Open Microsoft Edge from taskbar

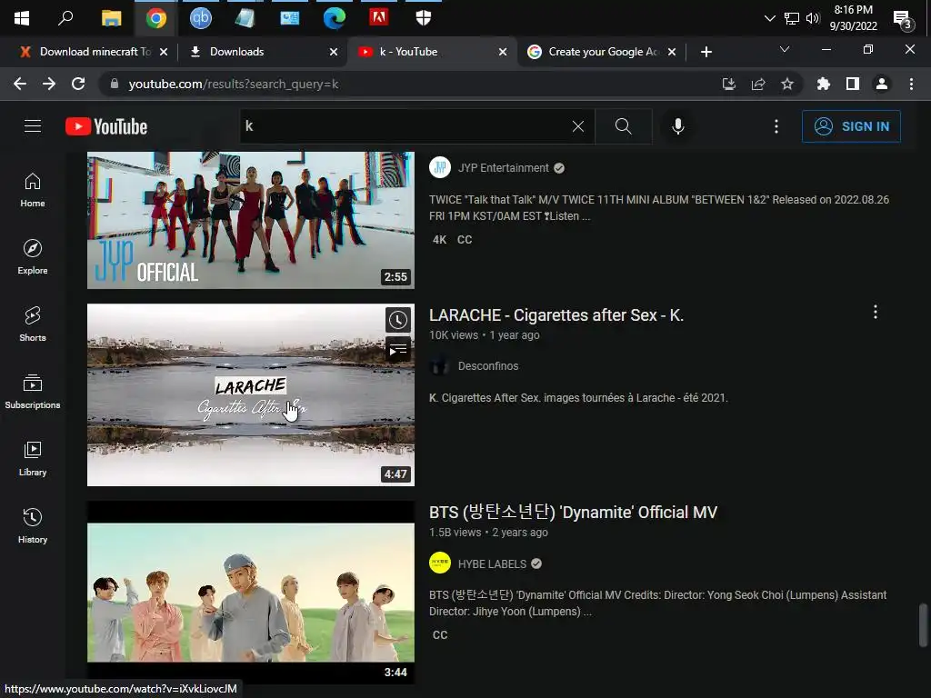(x=334, y=18)
